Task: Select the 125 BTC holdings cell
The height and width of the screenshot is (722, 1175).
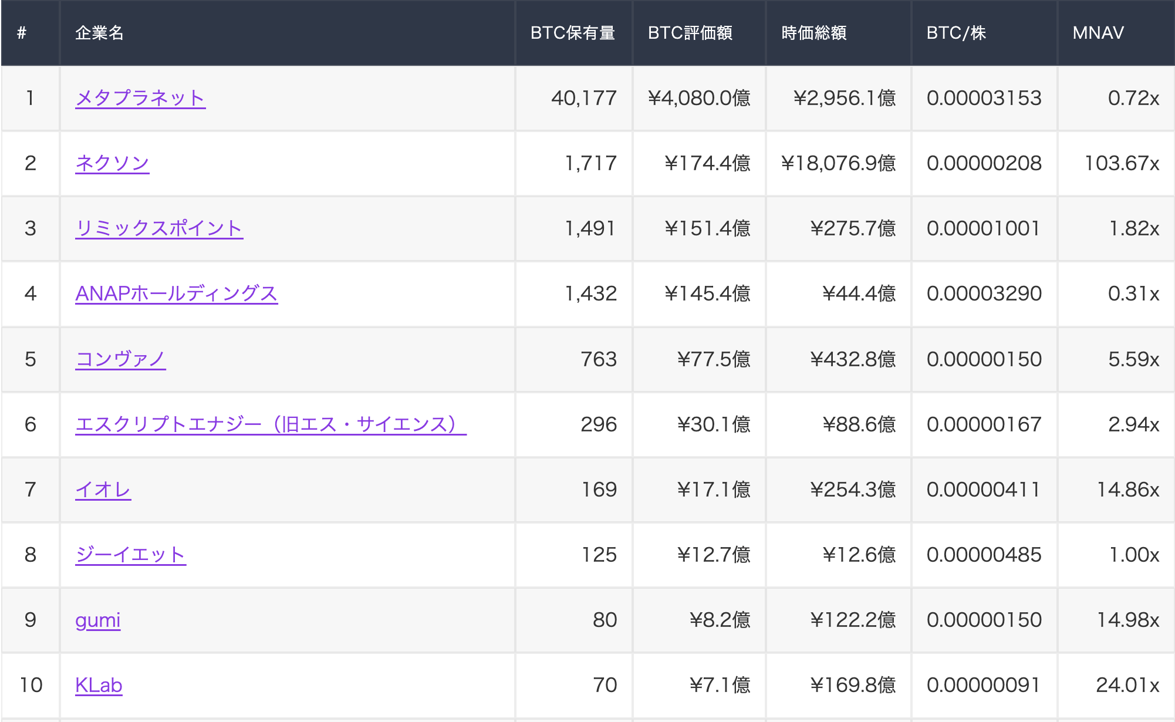Action: 574,555
